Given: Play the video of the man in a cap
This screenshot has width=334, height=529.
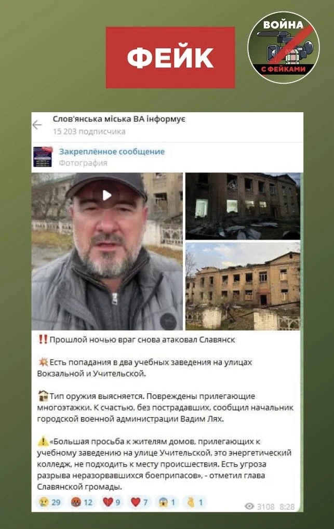Looking at the screenshot, I should tap(107, 195).
